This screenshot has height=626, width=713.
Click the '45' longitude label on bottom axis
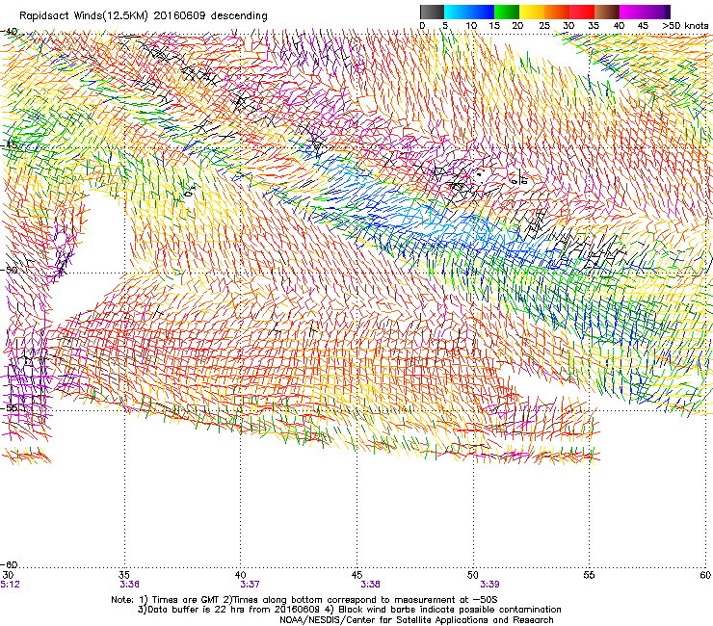356,575
